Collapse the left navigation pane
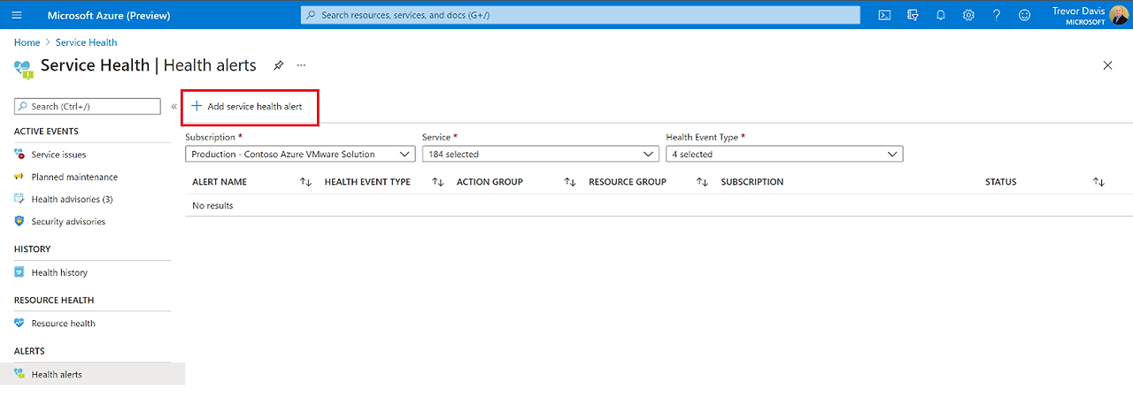1133x396 pixels. tap(173, 106)
